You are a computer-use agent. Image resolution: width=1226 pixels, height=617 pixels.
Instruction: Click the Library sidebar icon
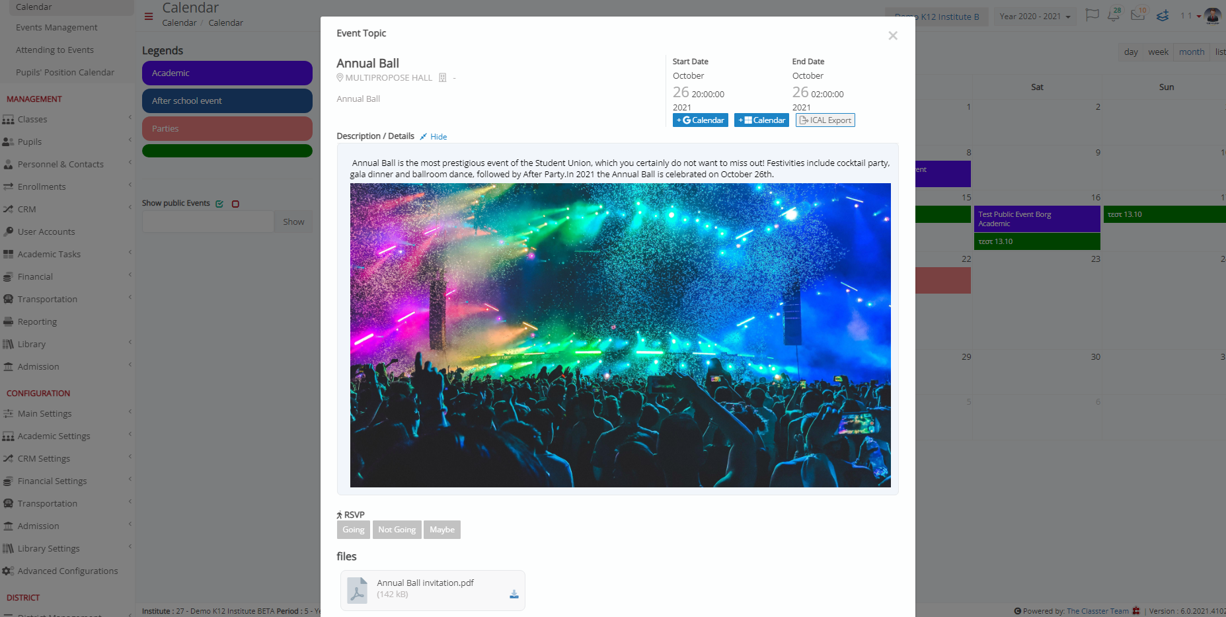coord(9,345)
